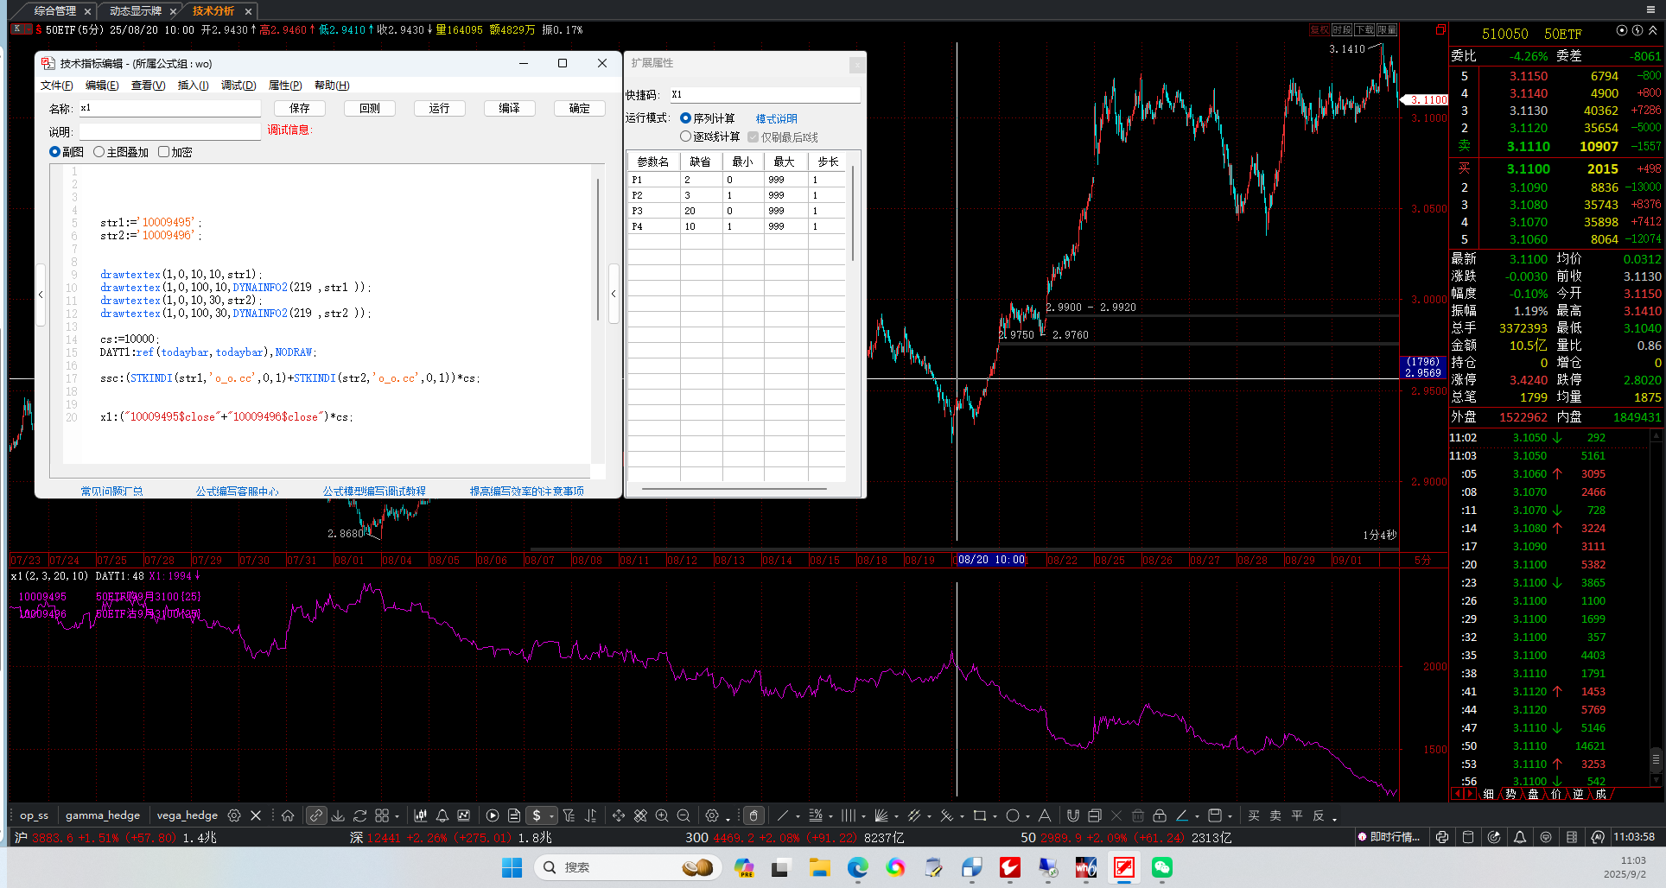Click the magnet snap icon
This screenshot has height=888, width=1666.
pyautogui.click(x=1073, y=815)
